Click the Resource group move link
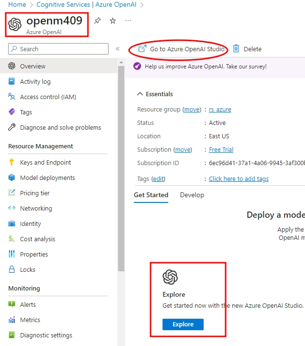Screen dimensions: 305x346 pyautogui.click(x=192, y=110)
